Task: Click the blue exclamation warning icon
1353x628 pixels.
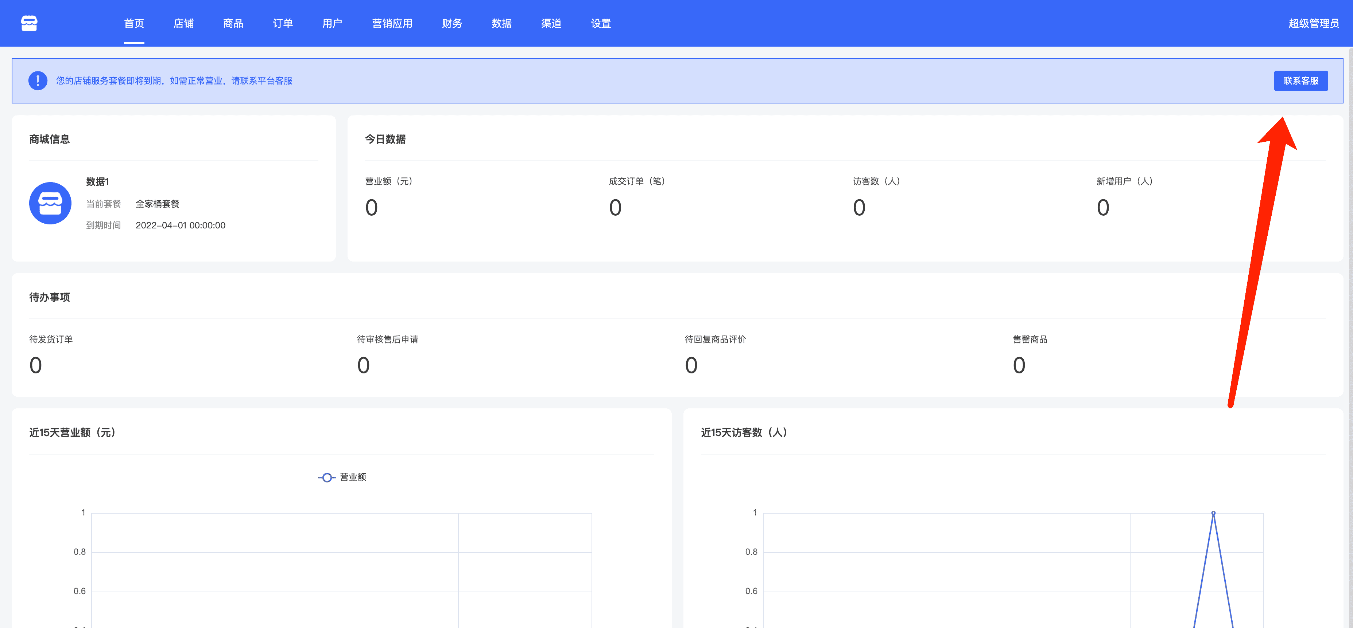Action: (38, 80)
